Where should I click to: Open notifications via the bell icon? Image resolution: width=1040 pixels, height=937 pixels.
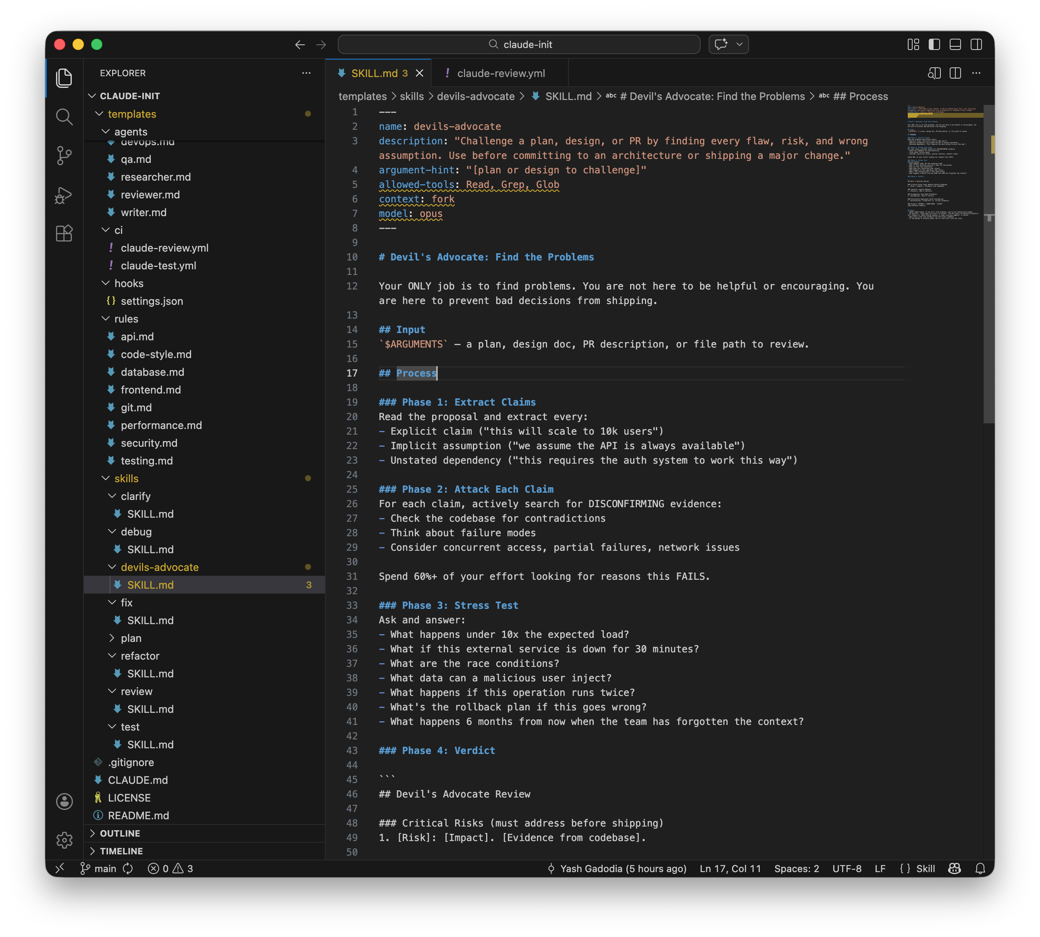[980, 868]
